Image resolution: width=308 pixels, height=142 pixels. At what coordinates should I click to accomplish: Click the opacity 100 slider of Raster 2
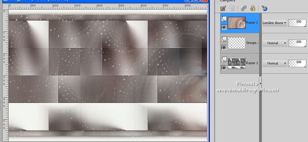(297, 23)
